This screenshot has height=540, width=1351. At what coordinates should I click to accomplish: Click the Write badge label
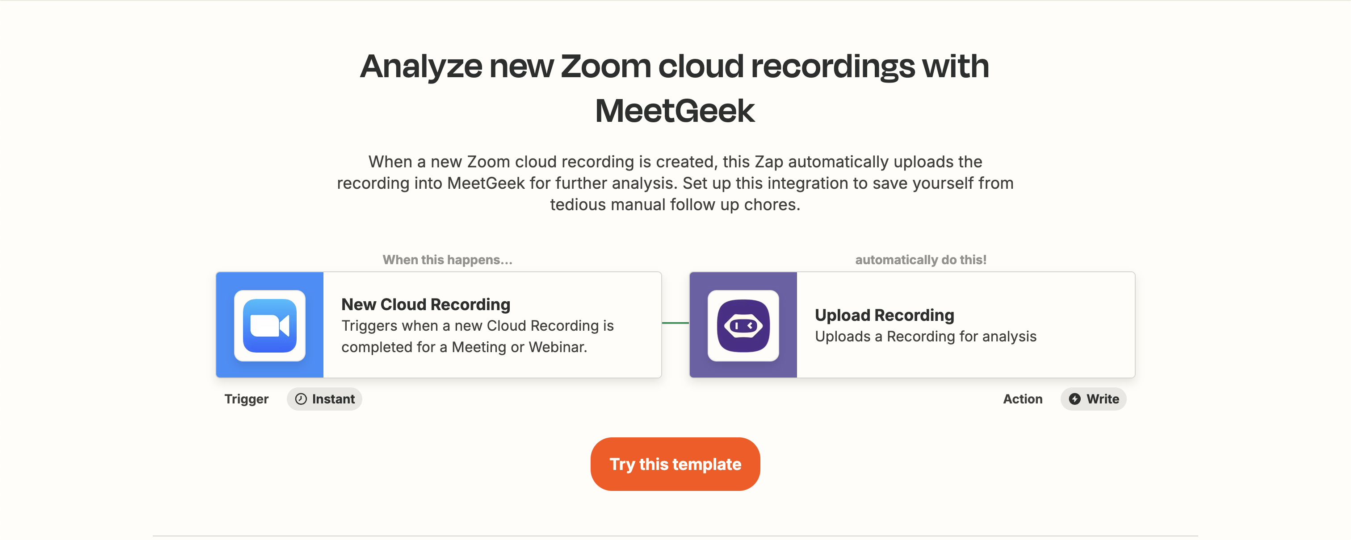[1103, 399]
